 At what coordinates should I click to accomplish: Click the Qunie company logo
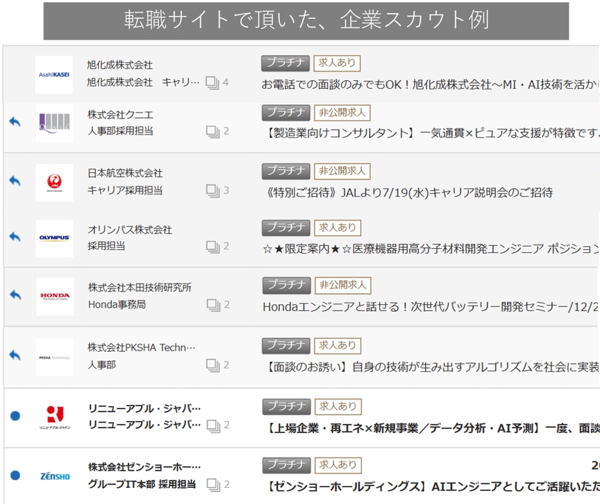pyautogui.click(x=54, y=123)
